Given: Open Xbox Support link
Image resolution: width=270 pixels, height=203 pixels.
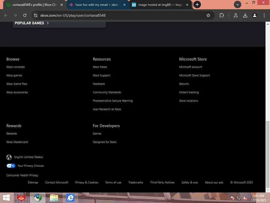Looking at the screenshot, I should coord(102,75).
